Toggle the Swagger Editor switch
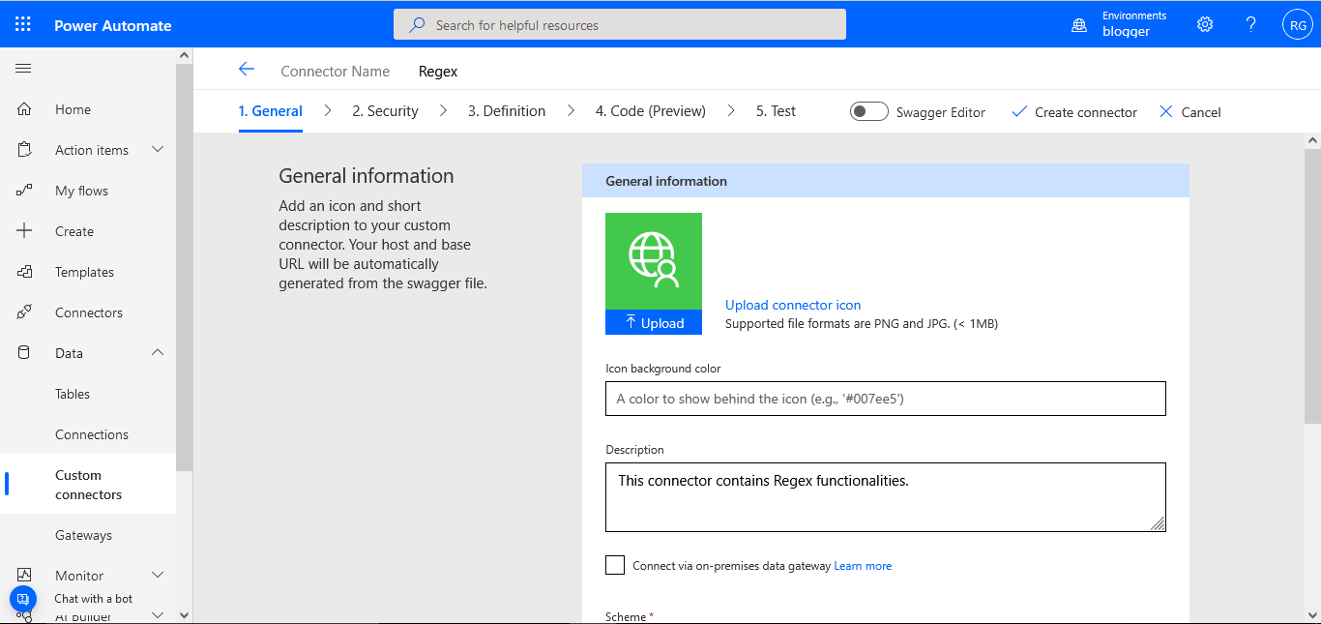This screenshot has height=624, width=1321. (x=868, y=111)
